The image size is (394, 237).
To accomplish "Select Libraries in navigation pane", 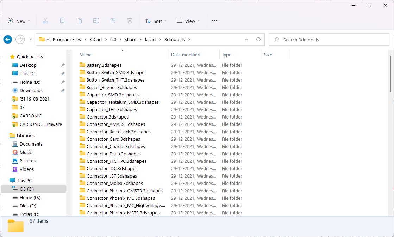I will [x=26, y=135].
